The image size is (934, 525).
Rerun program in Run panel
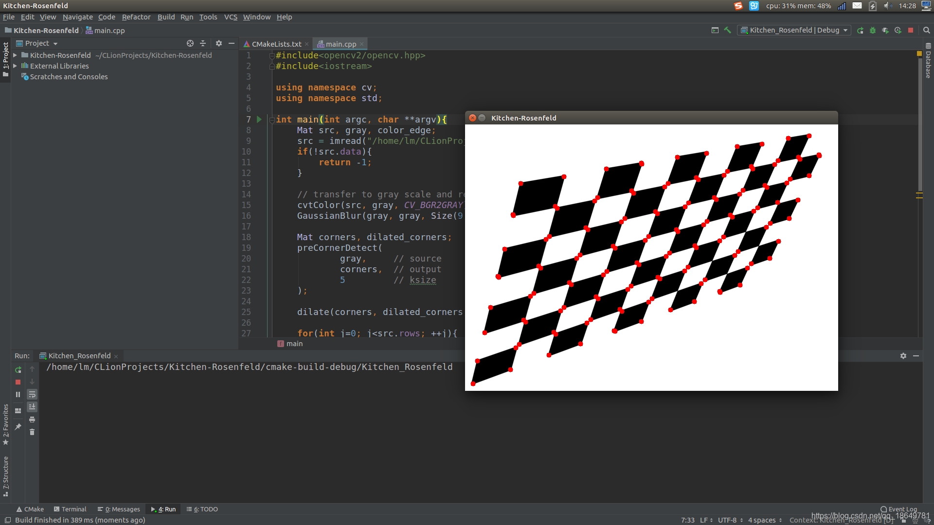tap(18, 369)
